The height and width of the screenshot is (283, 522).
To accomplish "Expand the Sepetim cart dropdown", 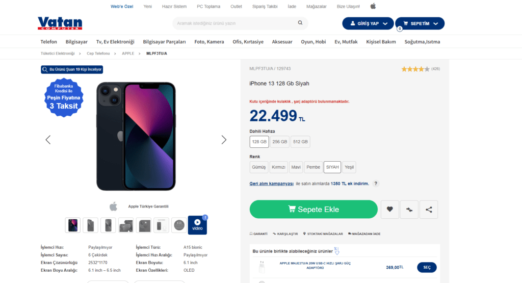I will coord(420,23).
